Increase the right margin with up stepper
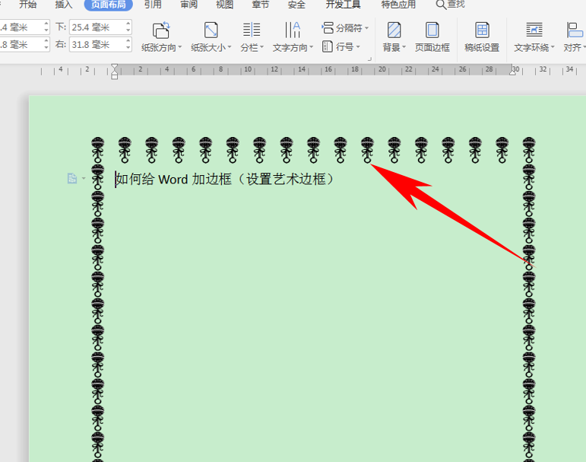This screenshot has width=586, height=462. coord(128,41)
